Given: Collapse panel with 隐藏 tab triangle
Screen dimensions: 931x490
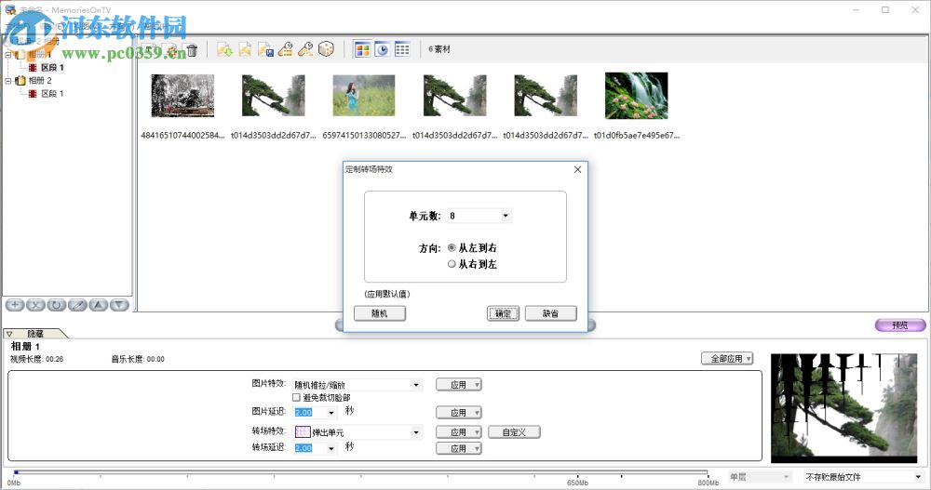Looking at the screenshot, I should [9, 334].
